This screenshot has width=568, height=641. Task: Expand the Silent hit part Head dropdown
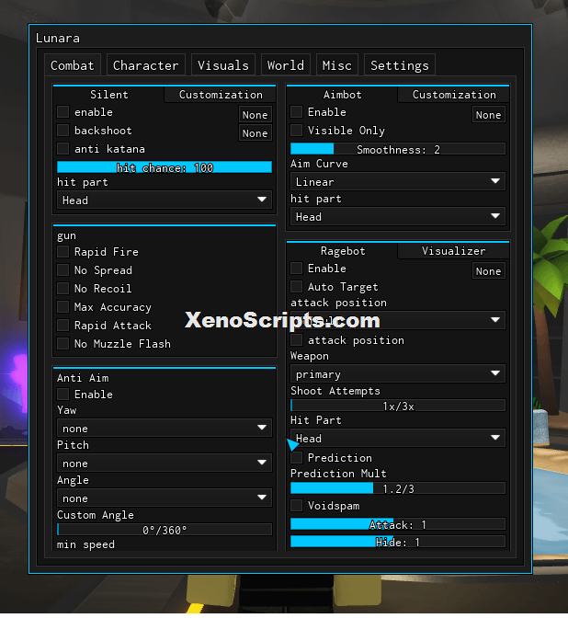[165, 200]
